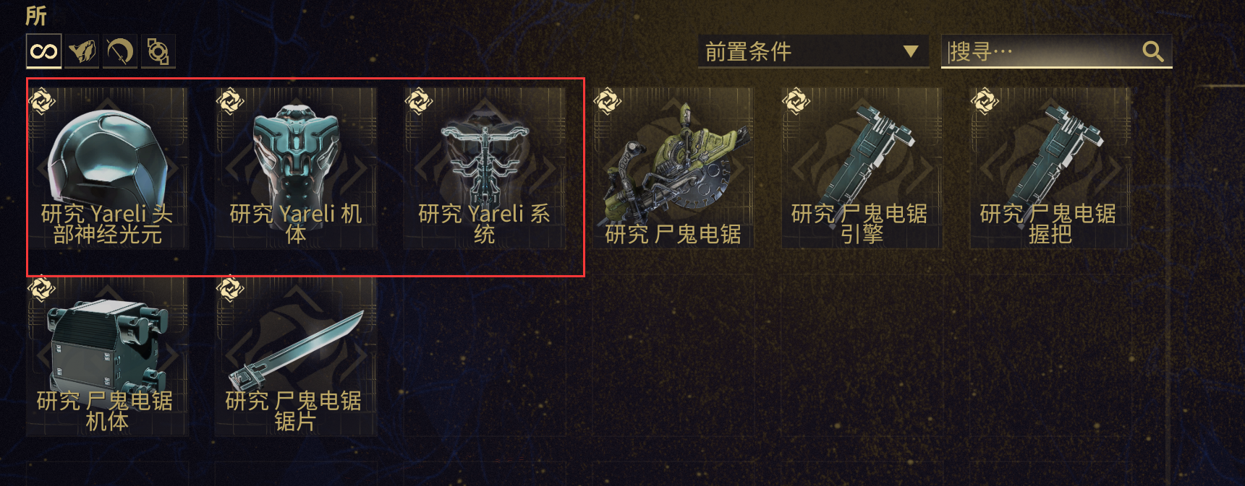This screenshot has height=486, width=1245.
Task: Switch to the Warframe helmet filter tab
Action: click(x=82, y=51)
